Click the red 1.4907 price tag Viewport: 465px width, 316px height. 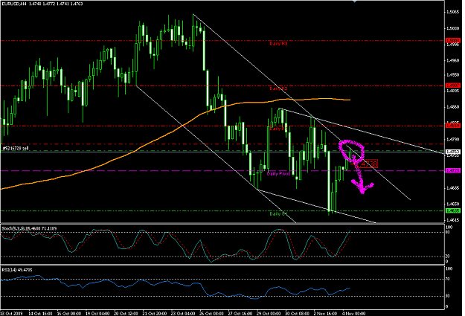tap(453, 86)
